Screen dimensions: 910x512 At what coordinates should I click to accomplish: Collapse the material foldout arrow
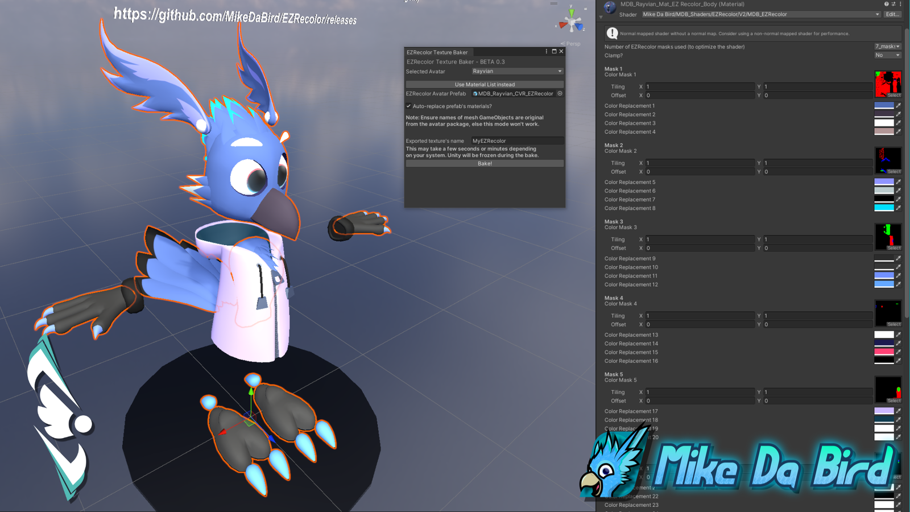(x=601, y=17)
